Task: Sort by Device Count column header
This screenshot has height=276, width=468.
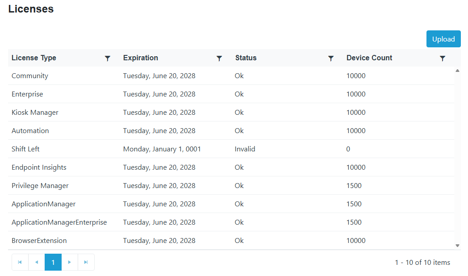Action: (x=369, y=58)
